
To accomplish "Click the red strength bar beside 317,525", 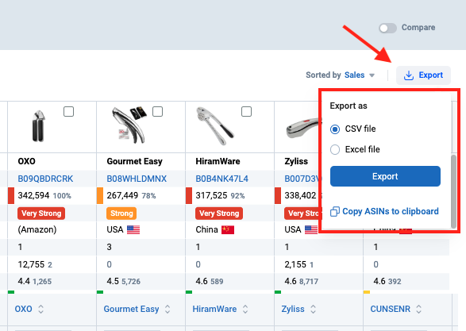I will [189, 195].
